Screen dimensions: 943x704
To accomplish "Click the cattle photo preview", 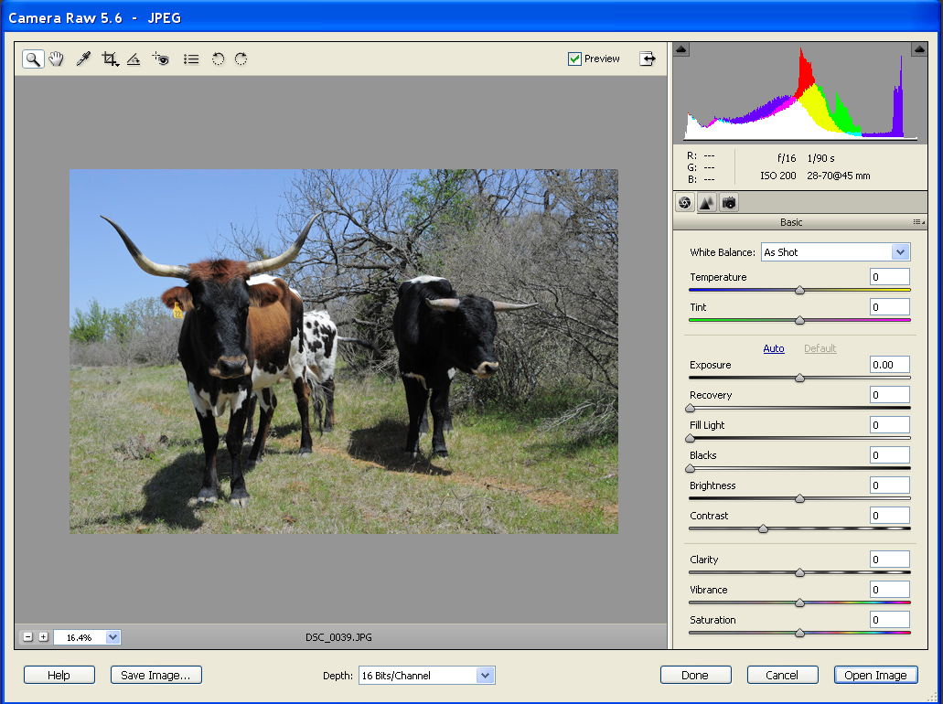I will (x=343, y=351).
